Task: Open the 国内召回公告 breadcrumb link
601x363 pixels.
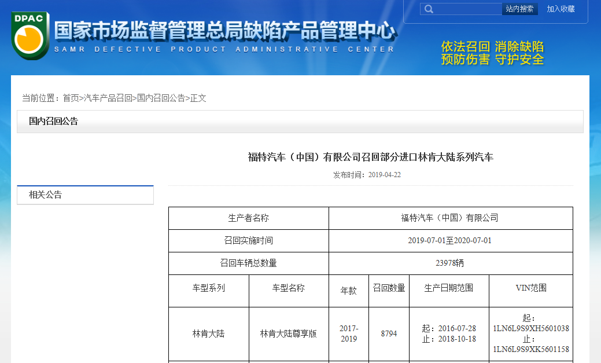Action: tap(161, 98)
